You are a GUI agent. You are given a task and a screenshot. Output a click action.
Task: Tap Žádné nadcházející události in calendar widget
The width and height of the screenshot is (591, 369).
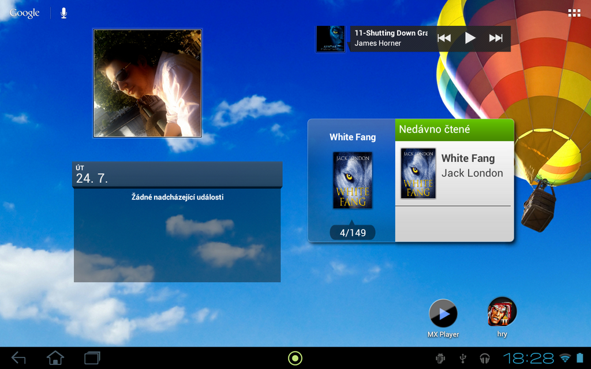coord(177,196)
